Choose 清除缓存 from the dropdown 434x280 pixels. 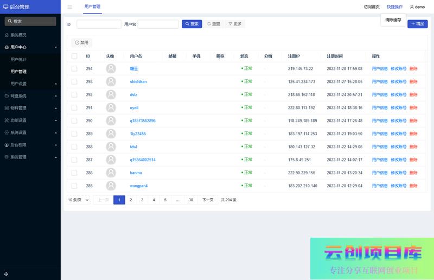393,20
